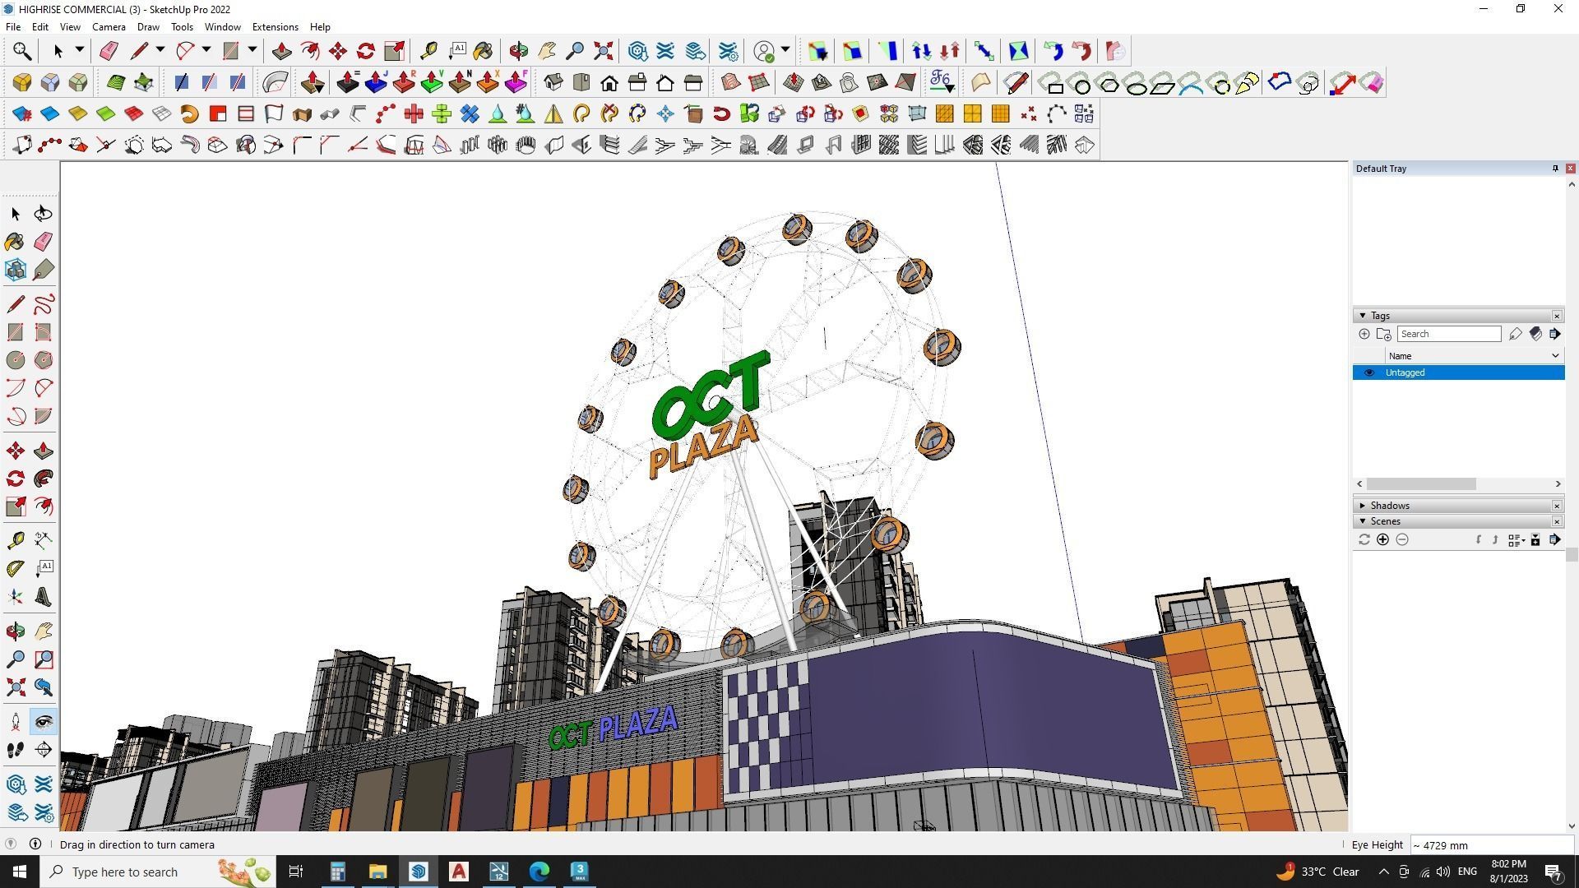Screen dimensions: 1579x888
Task: Open 3D Warehouse from the top toolbar
Action: click(x=637, y=51)
